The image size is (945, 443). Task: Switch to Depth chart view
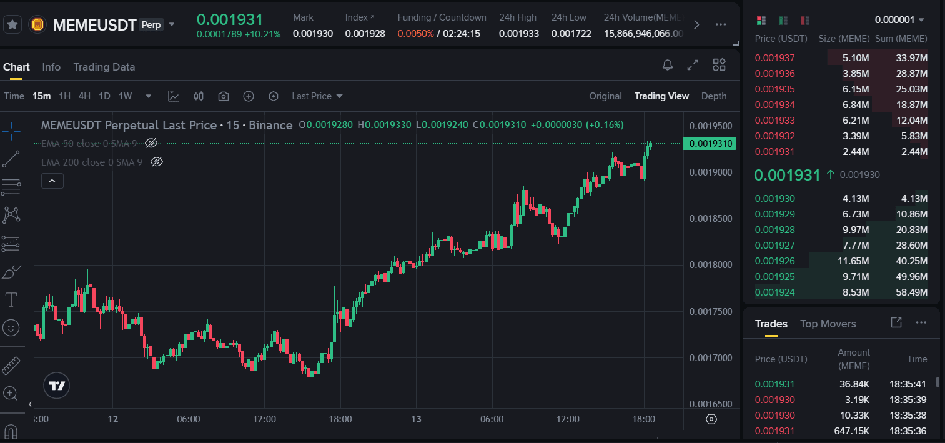(714, 96)
